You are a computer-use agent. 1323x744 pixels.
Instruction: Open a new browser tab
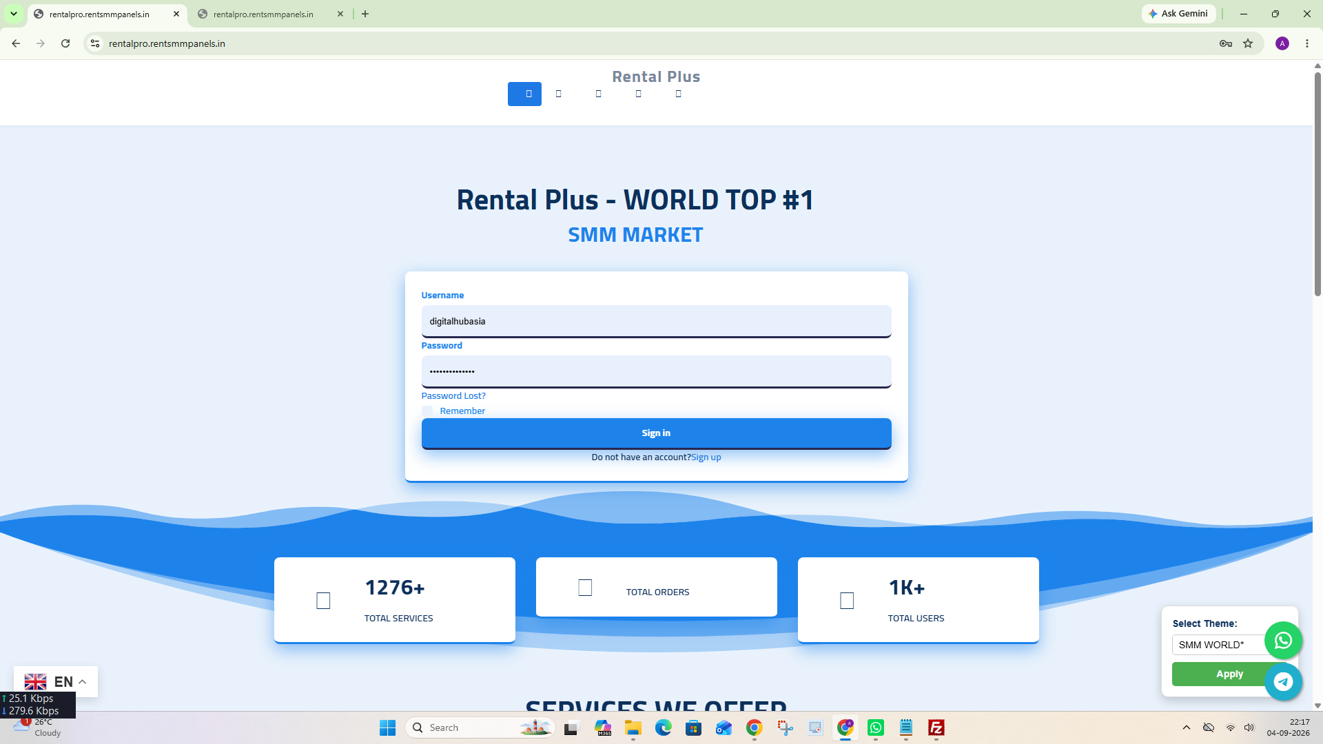365,14
